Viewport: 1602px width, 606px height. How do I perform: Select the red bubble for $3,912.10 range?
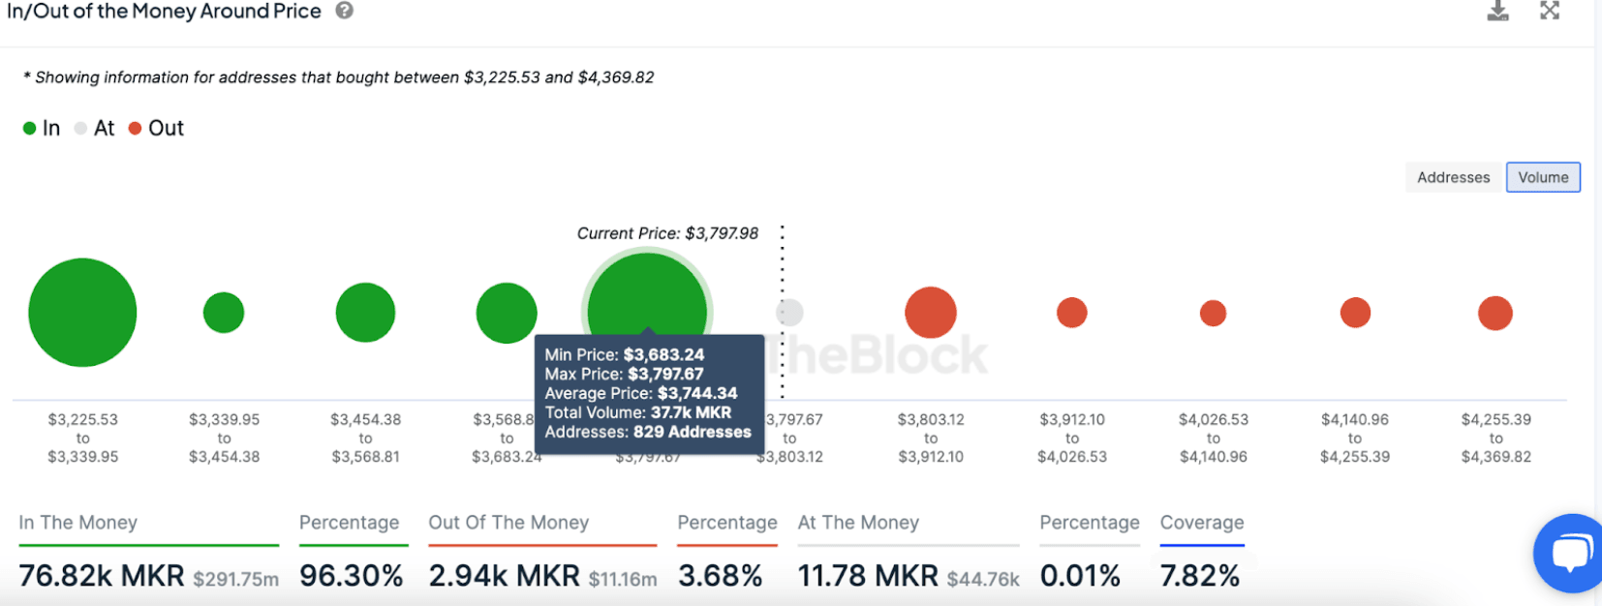point(1072,313)
